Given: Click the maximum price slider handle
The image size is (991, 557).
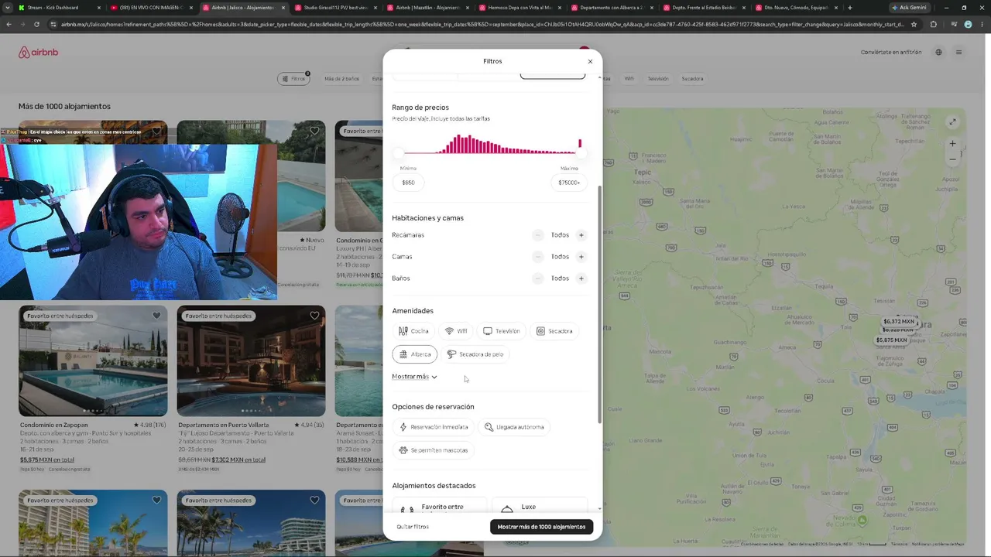Looking at the screenshot, I should click(581, 153).
